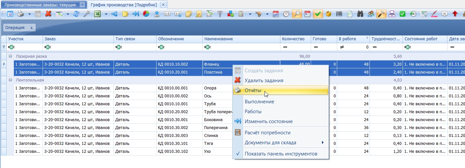Click the clipboard icon in the toolbar
The width and height of the screenshot is (465, 168).
click(241, 14)
